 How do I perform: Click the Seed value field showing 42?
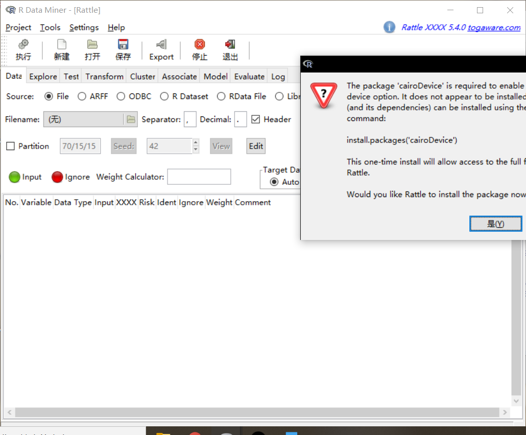click(x=169, y=146)
